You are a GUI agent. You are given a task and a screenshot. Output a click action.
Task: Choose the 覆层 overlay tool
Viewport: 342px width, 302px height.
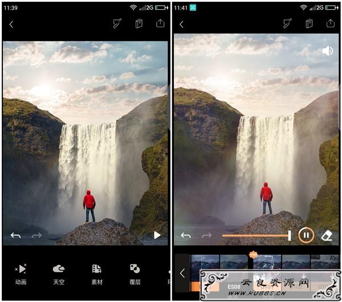pos(135,274)
